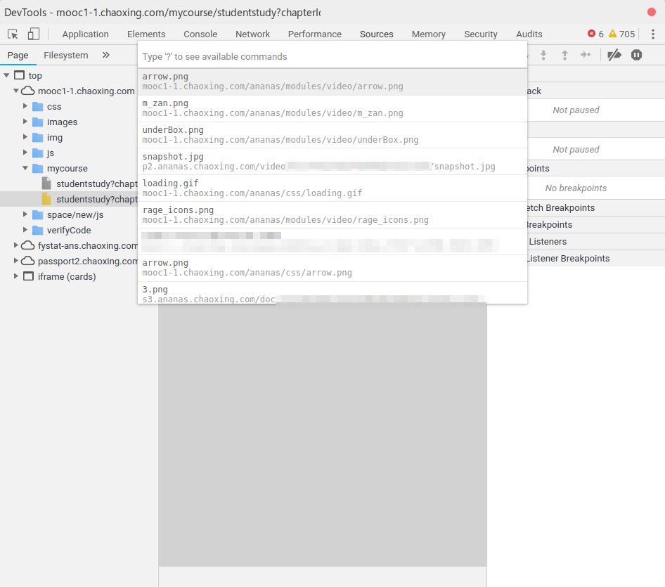Activate the inspect element picker icon
Image resolution: width=665 pixels, height=587 pixels.
click(x=13, y=34)
